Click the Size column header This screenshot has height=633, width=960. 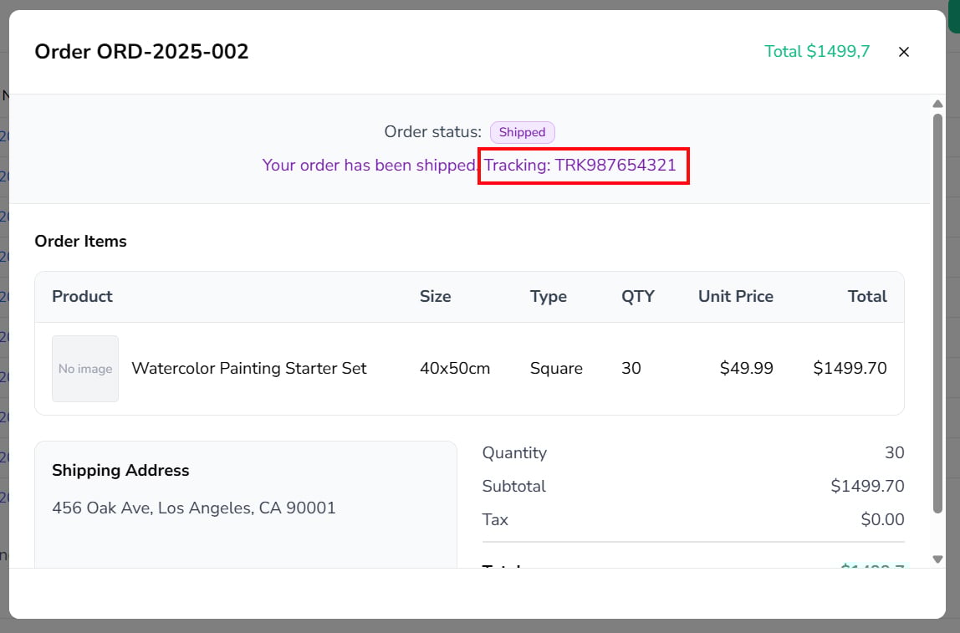(435, 297)
